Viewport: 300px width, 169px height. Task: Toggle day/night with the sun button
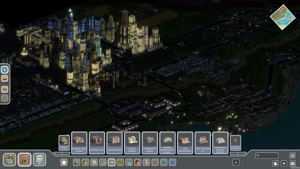(284, 163)
